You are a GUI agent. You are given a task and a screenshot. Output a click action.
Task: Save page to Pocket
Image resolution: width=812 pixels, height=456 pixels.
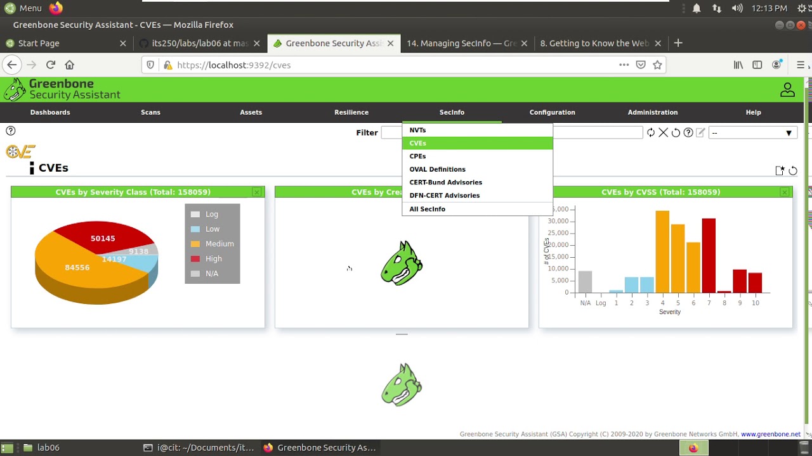tap(641, 65)
